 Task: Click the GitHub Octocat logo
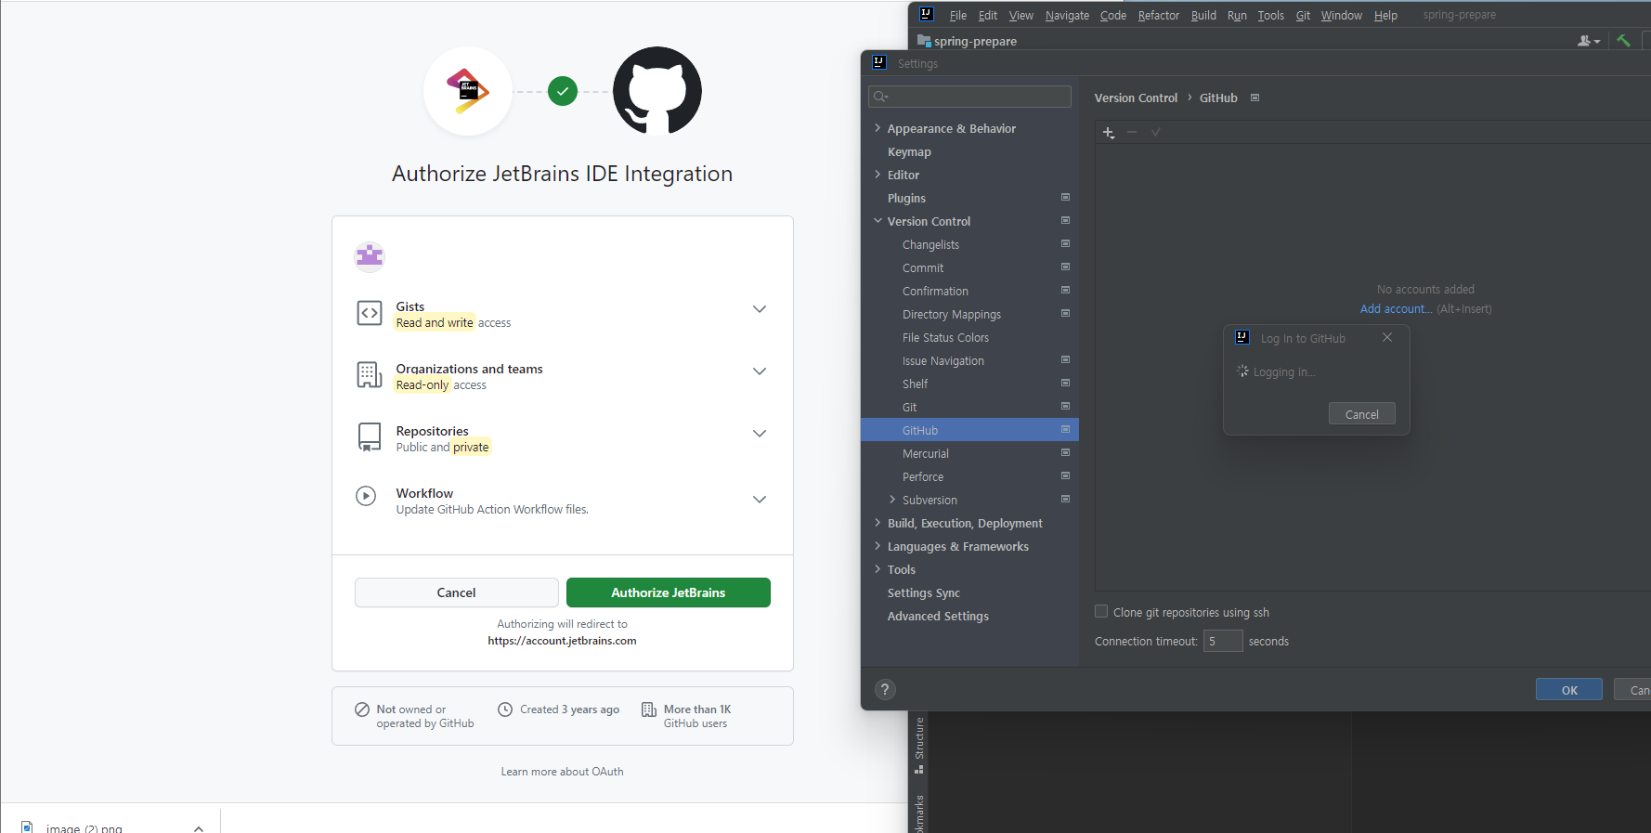point(657,91)
